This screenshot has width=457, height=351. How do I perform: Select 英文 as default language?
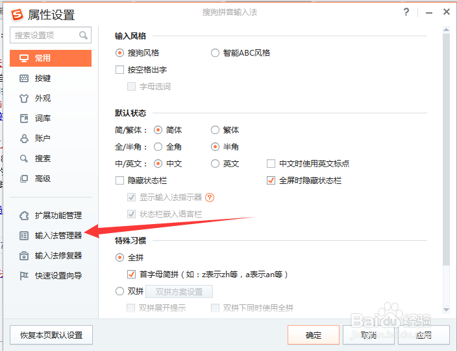coord(215,164)
